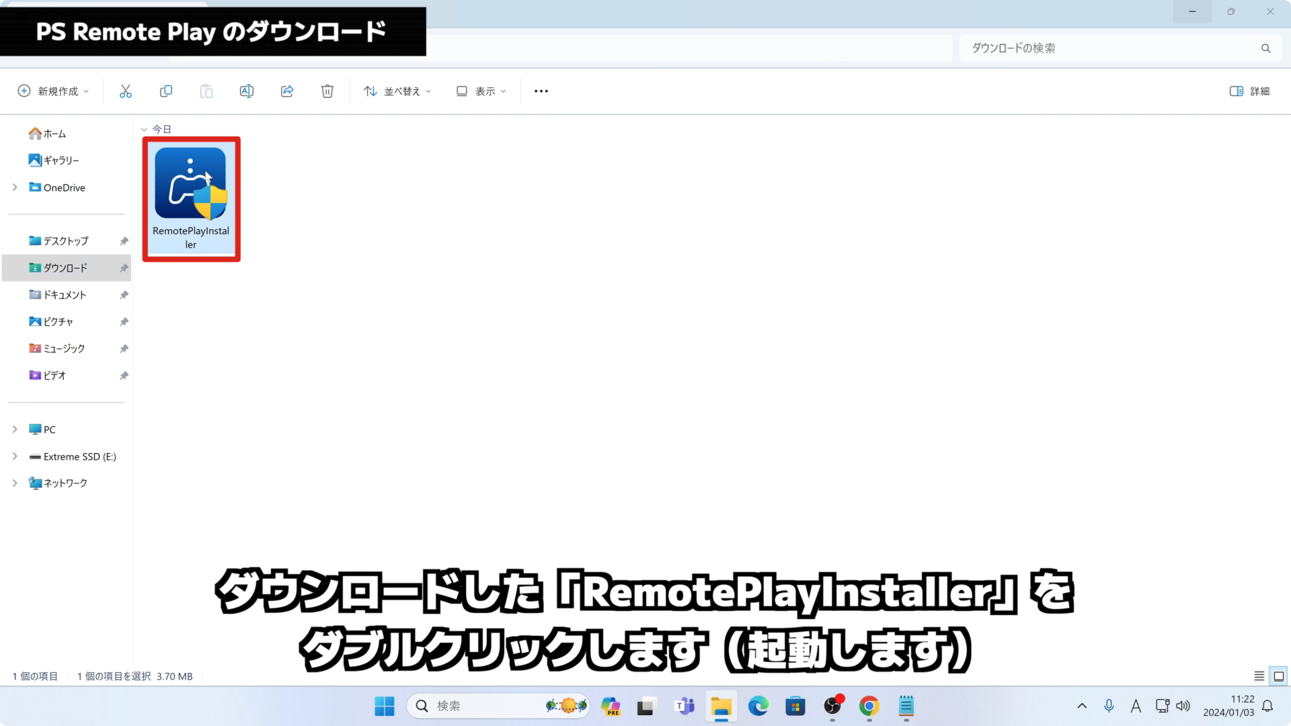Viewport: 1291px width, 726px height.
Task: Open the 新規作成 menu
Action: click(x=52, y=91)
